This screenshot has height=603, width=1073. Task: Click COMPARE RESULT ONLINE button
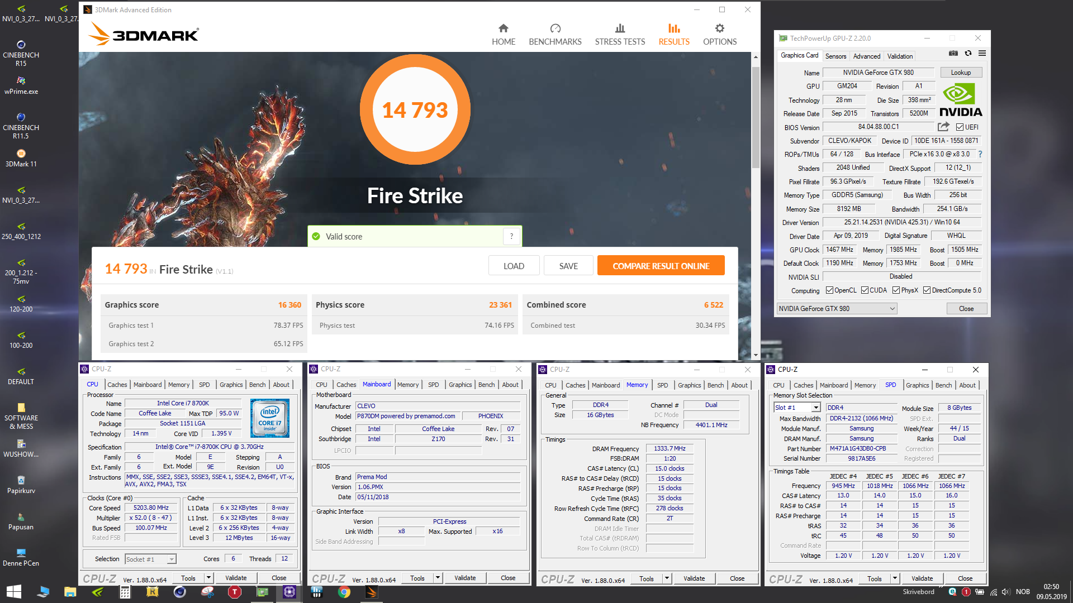(661, 266)
